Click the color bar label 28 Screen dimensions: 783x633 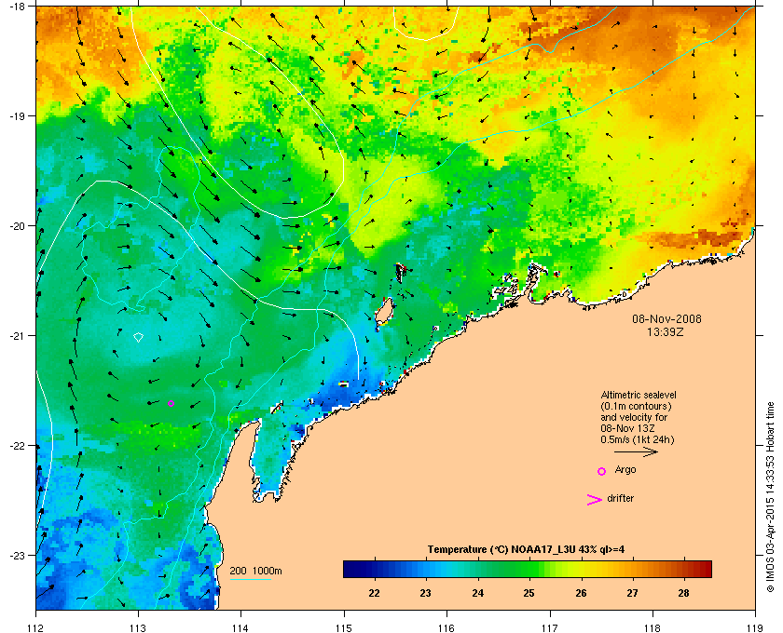click(x=683, y=593)
